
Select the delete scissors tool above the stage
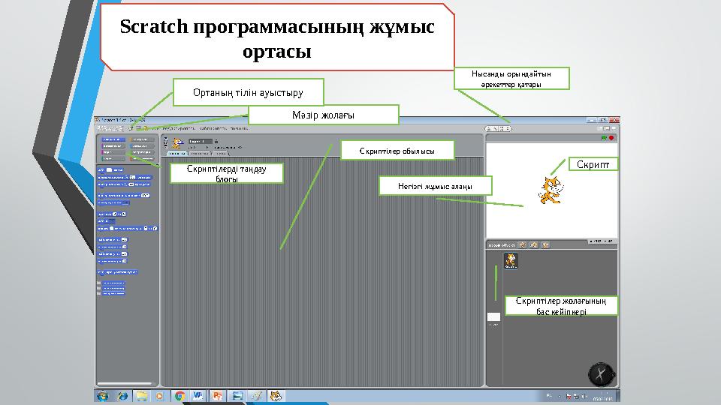point(495,128)
